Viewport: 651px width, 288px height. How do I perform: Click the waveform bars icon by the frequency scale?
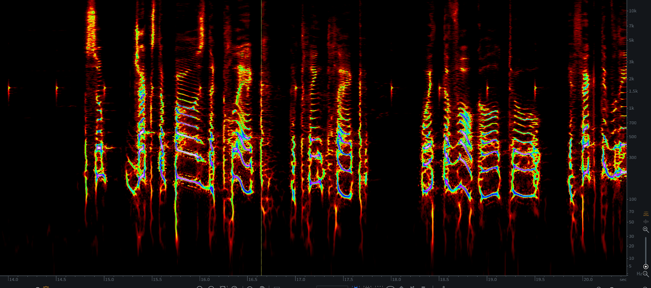point(646,221)
